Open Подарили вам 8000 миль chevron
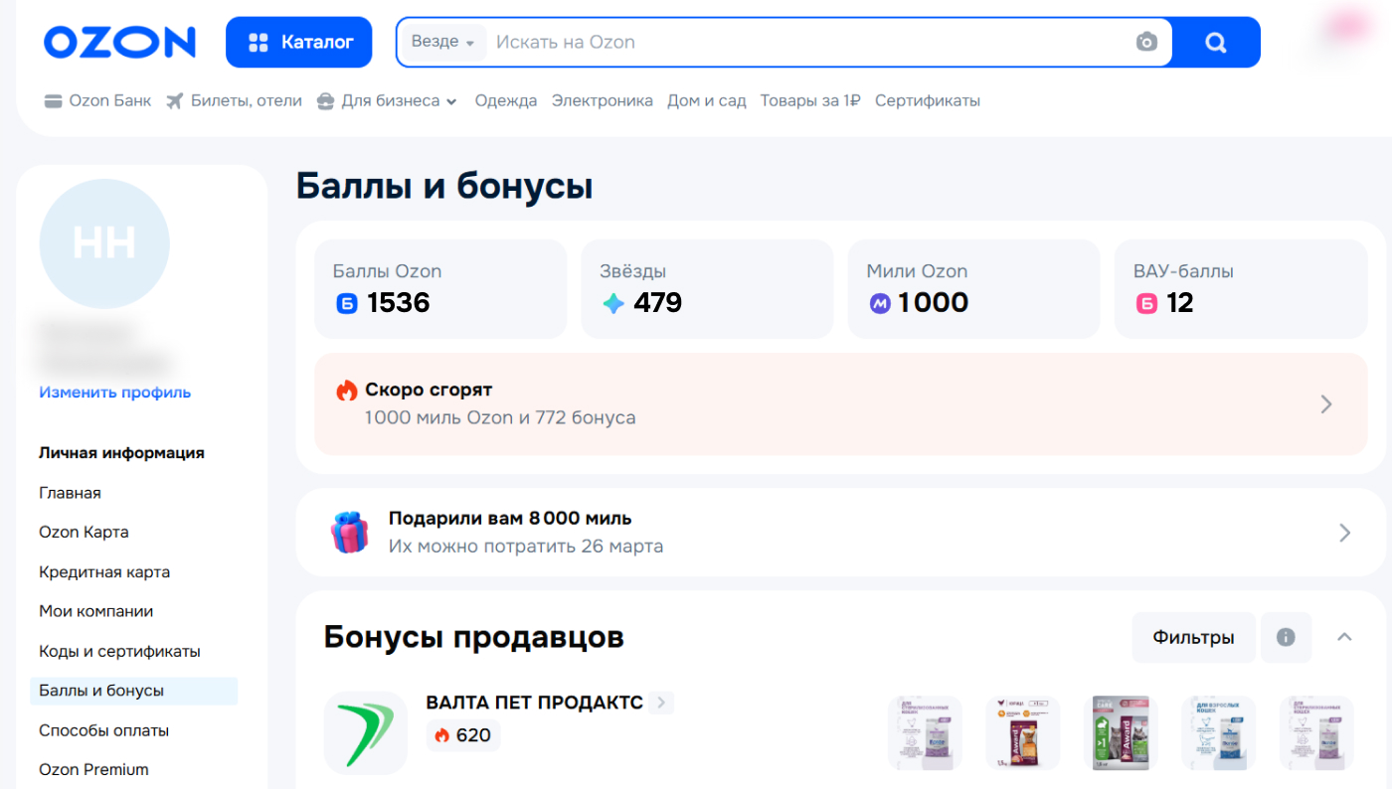Image resolution: width=1392 pixels, height=789 pixels. click(1344, 533)
